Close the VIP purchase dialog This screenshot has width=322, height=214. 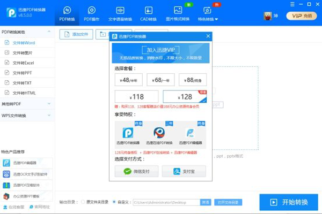[x=207, y=36]
